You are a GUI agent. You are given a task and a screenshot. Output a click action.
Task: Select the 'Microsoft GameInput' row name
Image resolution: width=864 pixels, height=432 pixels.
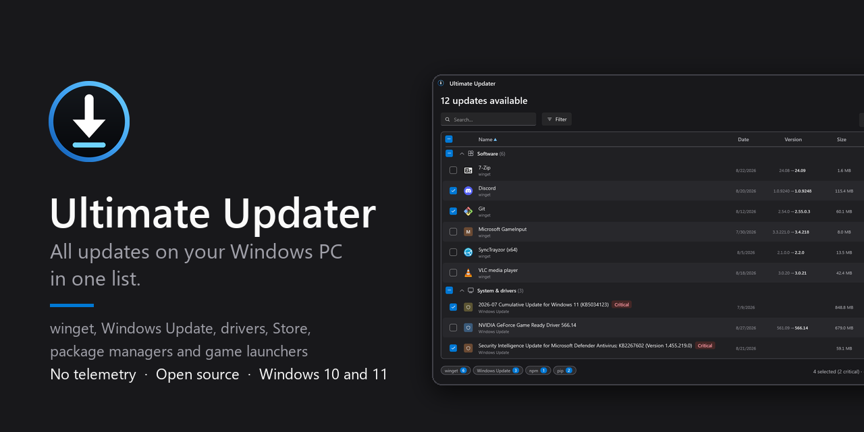coord(502,229)
